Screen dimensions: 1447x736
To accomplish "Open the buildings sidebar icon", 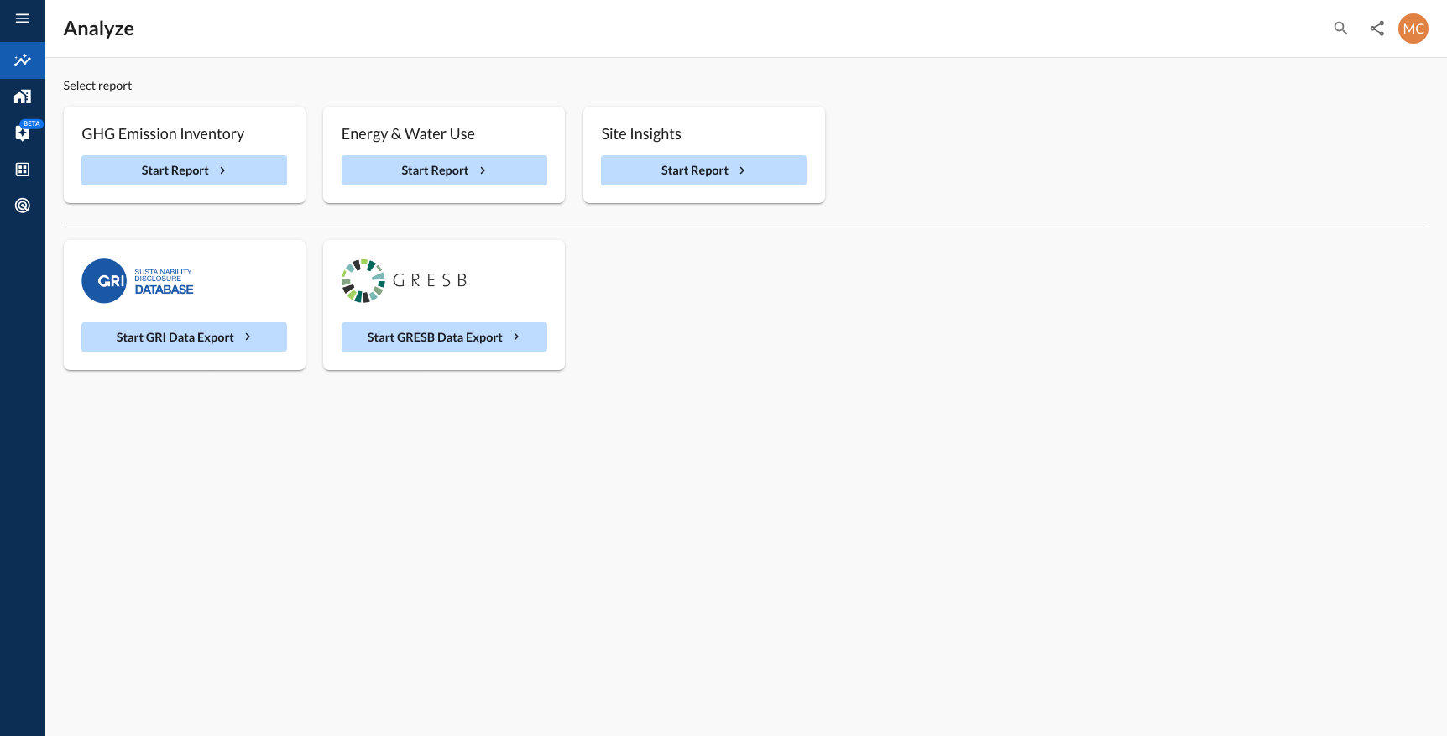I will 23,97.
